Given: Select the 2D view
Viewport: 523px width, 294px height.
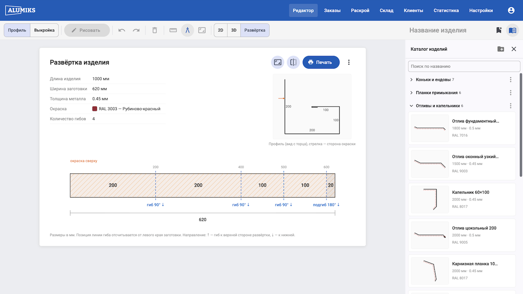Looking at the screenshot, I should 221,30.
